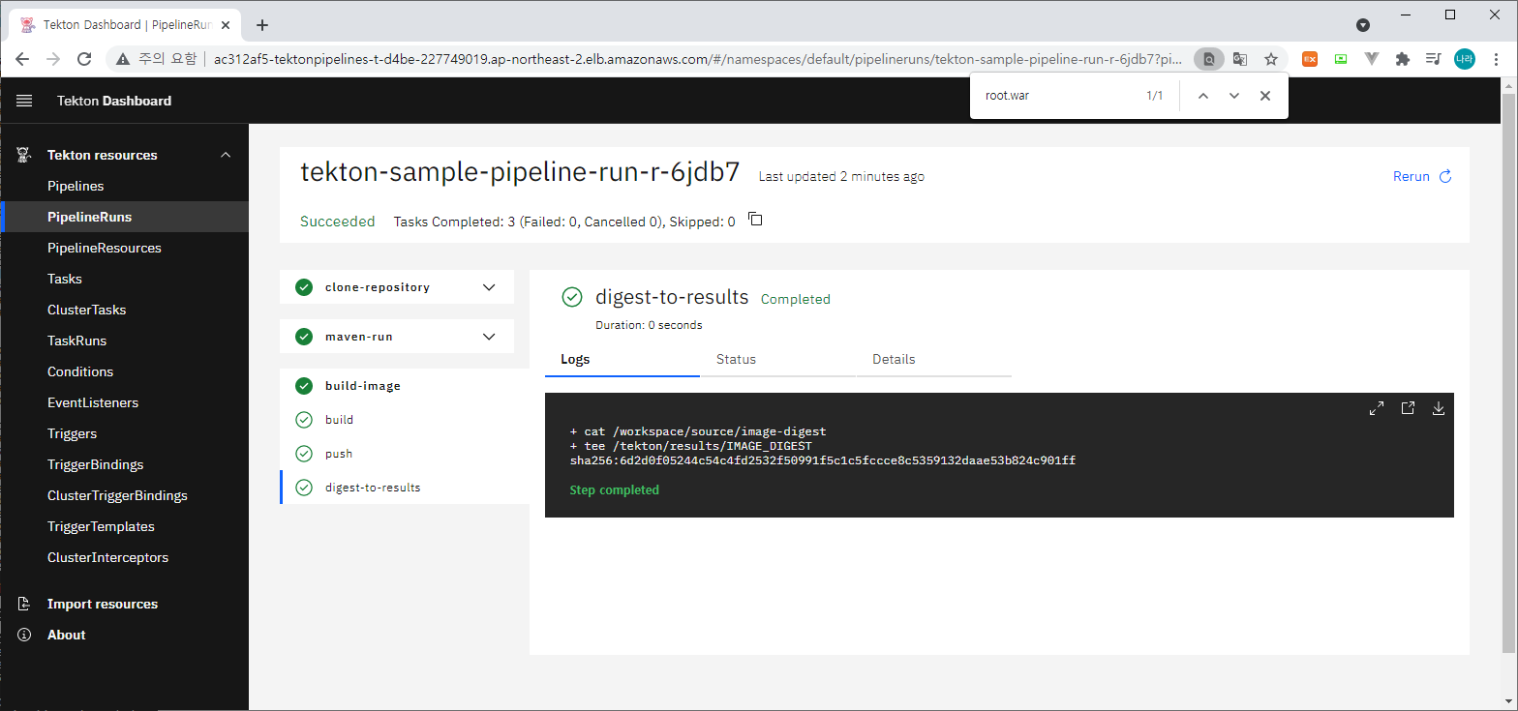This screenshot has height=711, width=1518.
Task: Bookmark this page with the star icon
Action: (x=1271, y=59)
